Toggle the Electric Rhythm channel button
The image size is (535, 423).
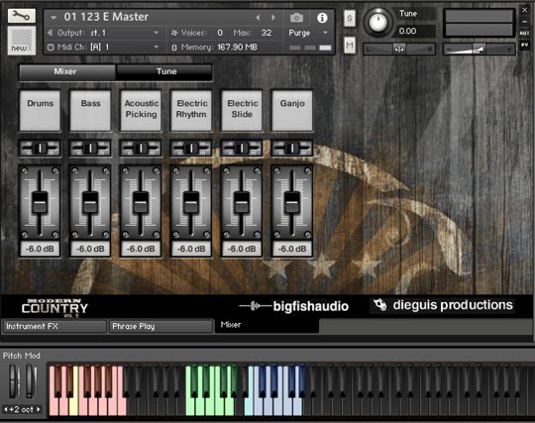(x=191, y=110)
